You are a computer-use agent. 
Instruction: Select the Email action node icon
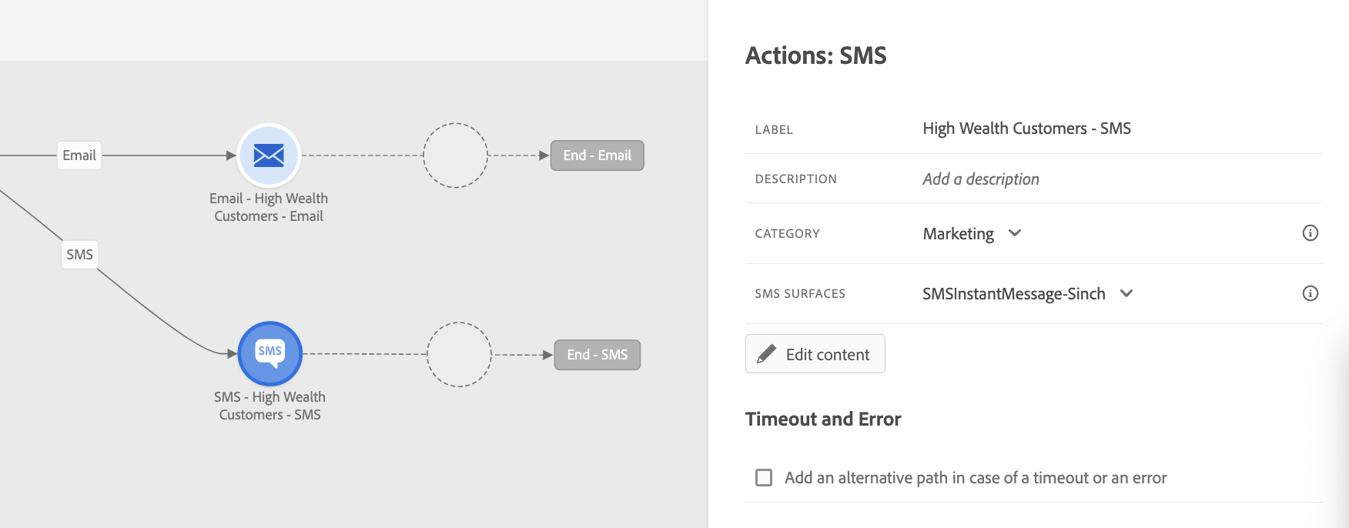point(269,155)
